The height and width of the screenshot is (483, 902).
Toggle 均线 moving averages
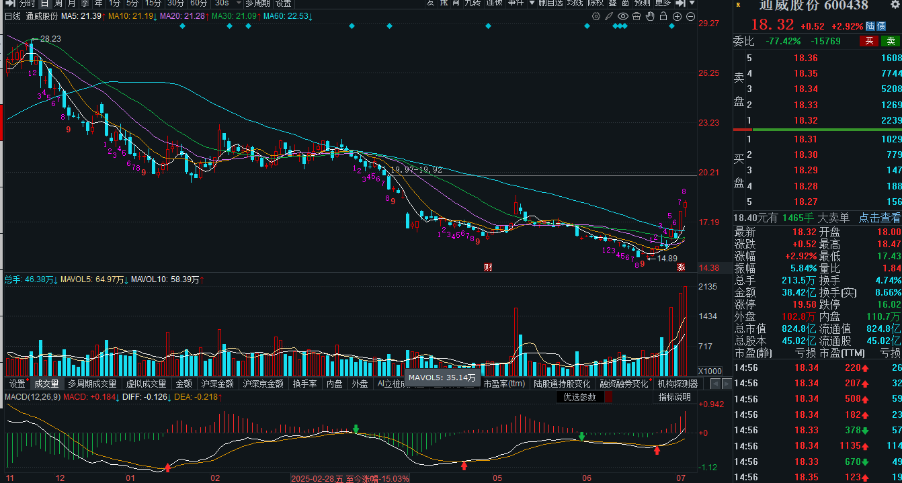(575, 3)
